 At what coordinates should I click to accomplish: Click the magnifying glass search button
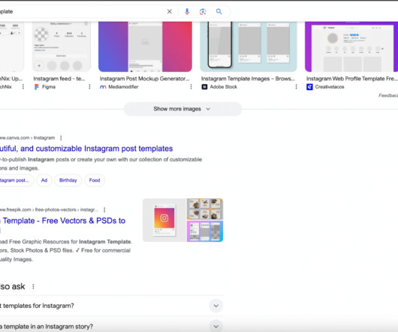(219, 11)
